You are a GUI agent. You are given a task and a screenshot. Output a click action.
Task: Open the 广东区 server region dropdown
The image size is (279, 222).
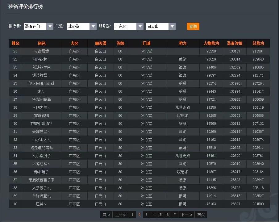128,27
